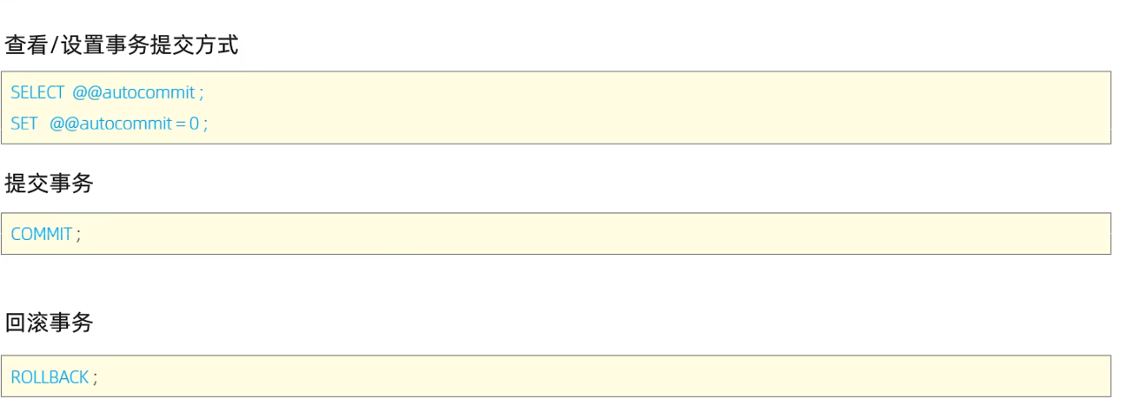Viewport: 1121px width, 403px height.
Task: Click the SELECT keyword in first code block
Action: click(x=37, y=93)
